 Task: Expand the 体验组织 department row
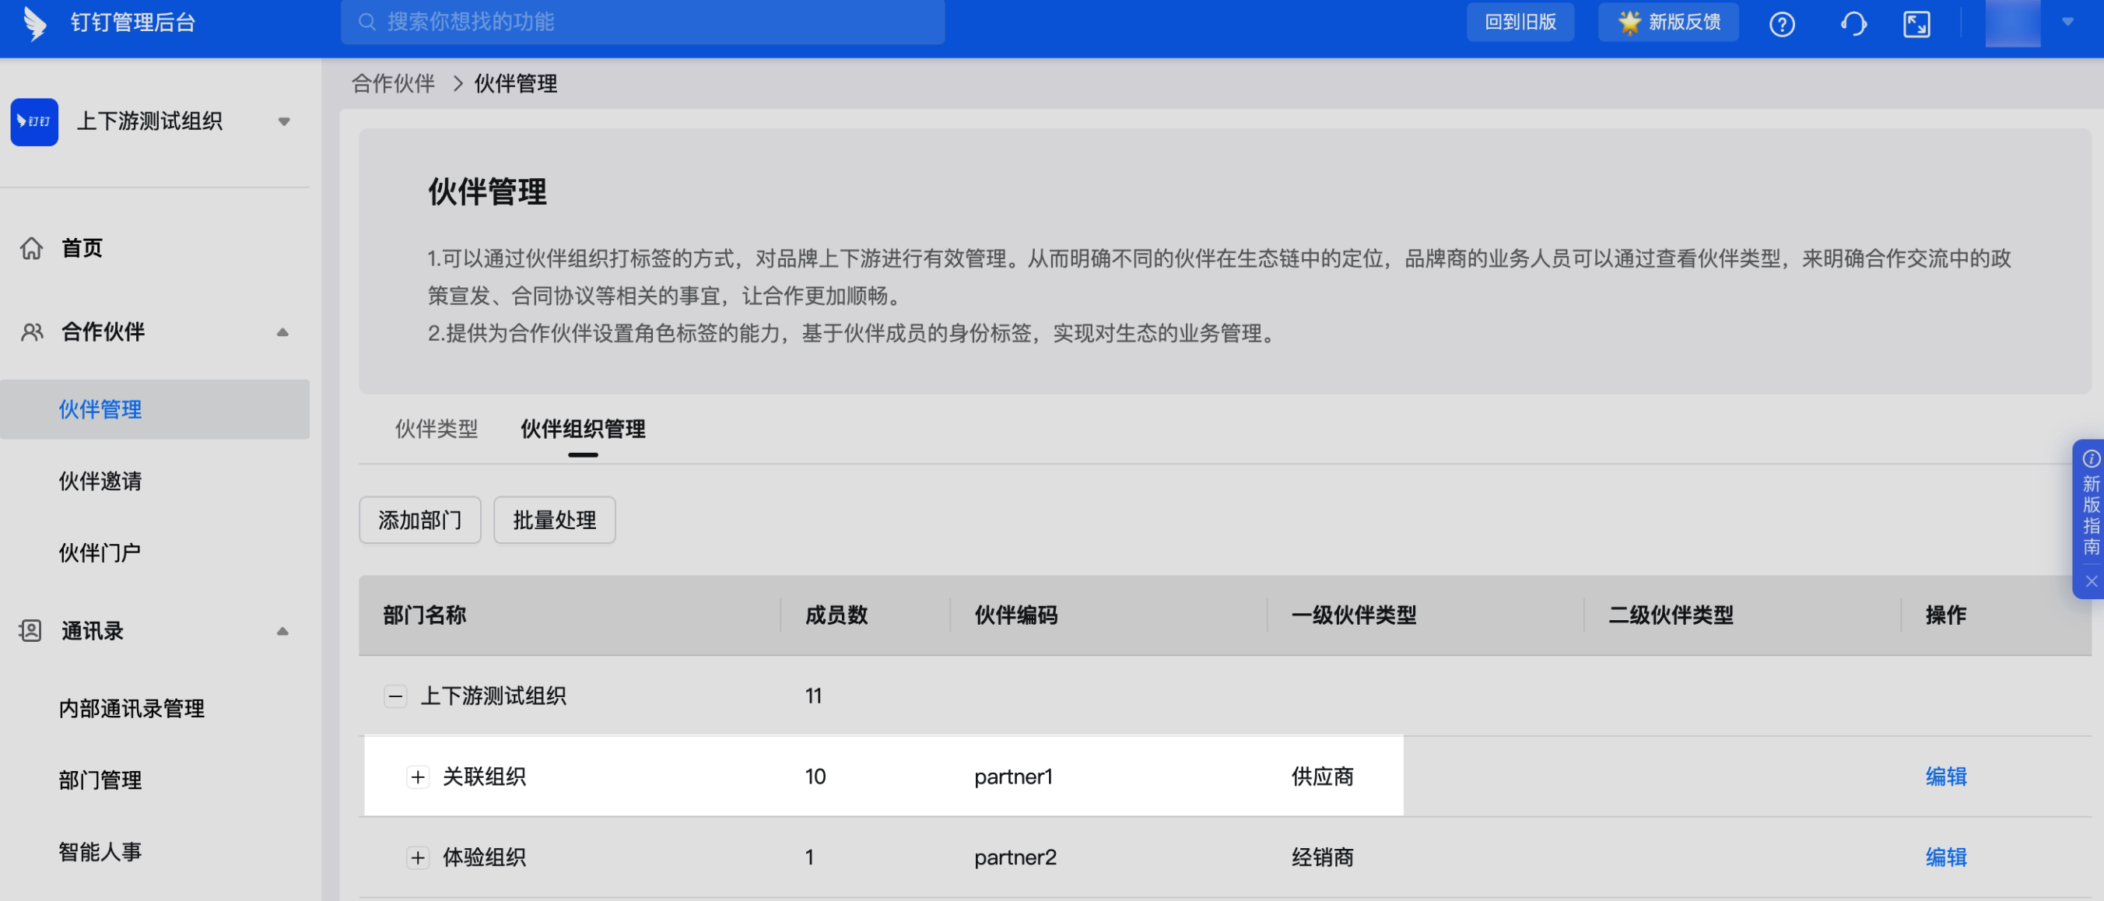coord(418,857)
